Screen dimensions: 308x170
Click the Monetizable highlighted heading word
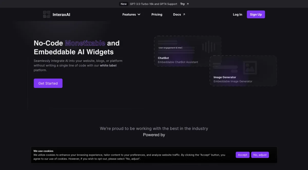tap(85, 43)
